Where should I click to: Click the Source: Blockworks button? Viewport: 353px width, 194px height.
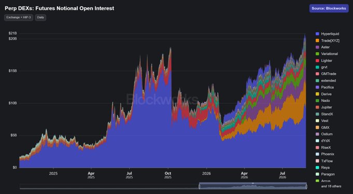coord(329,8)
